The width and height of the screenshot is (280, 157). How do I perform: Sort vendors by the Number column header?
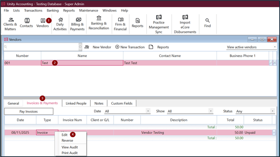22,56
